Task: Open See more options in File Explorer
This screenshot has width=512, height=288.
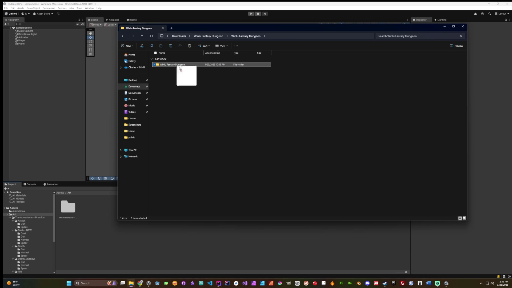Action: click(x=236, y=46)
